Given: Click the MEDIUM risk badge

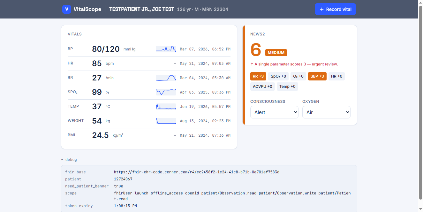Looking at the screenshot, I should pos(276,53).
